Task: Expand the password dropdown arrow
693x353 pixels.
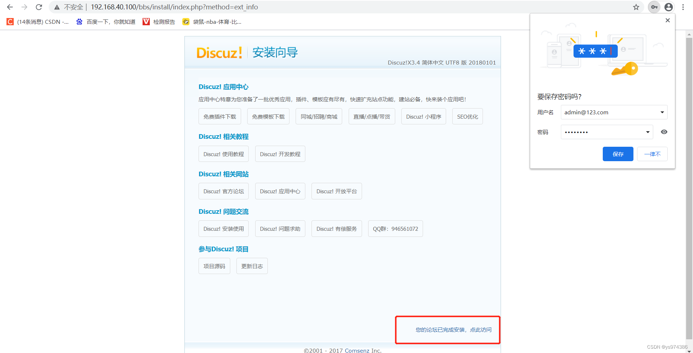Action: pos(648,132)
